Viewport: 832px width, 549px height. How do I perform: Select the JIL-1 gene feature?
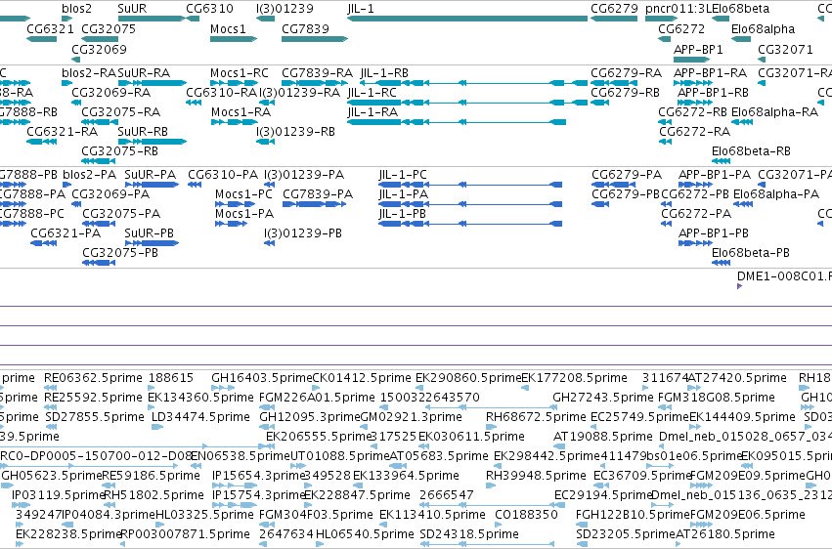click(x=467, y=19)
